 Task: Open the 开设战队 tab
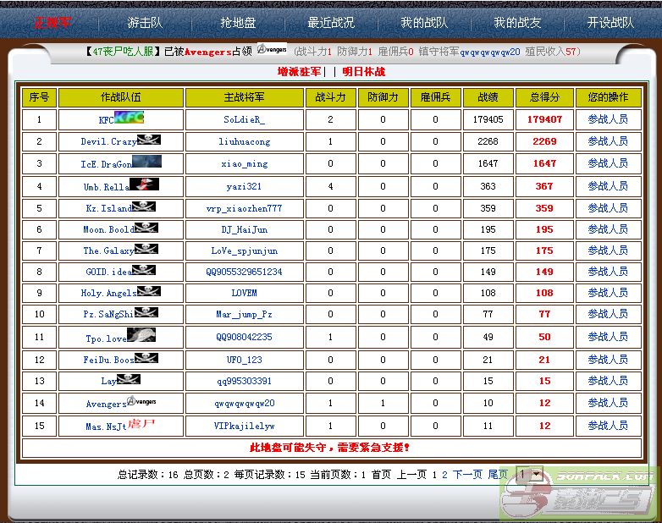click(x=610, y=23)
